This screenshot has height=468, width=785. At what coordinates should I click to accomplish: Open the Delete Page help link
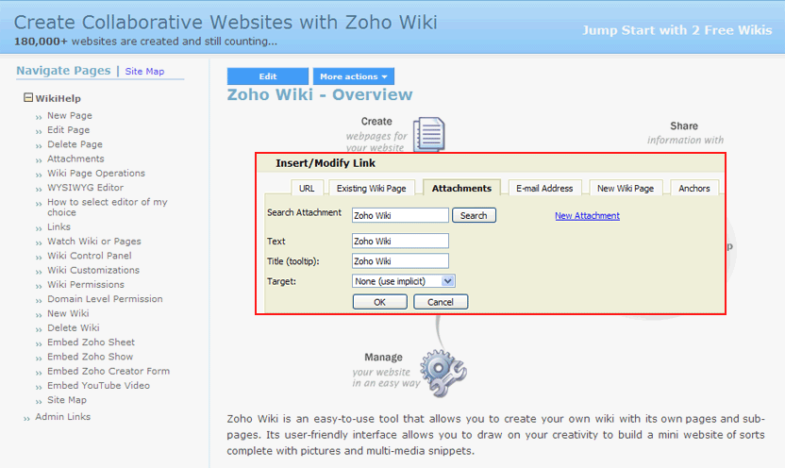click(75, 144)
